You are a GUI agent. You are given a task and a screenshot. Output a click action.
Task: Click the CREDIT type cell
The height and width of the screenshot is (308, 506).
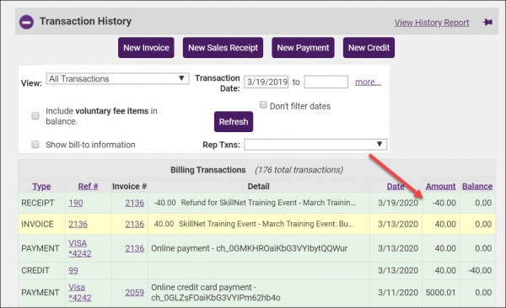click(x=35, y=270)
